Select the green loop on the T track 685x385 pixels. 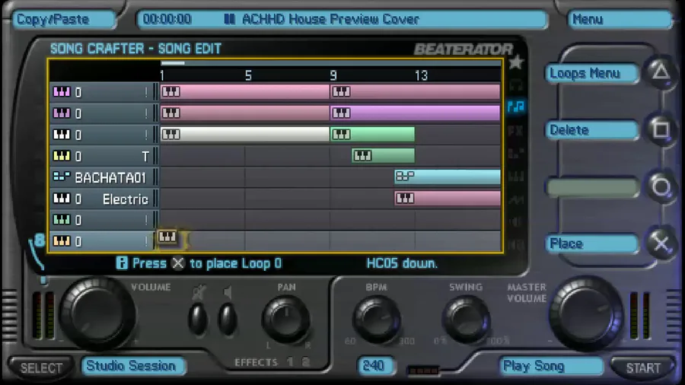click(383, 155)
